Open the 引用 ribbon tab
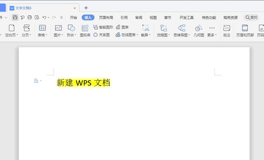This screenshot has width=264, height=160. (x=124, y=17)
